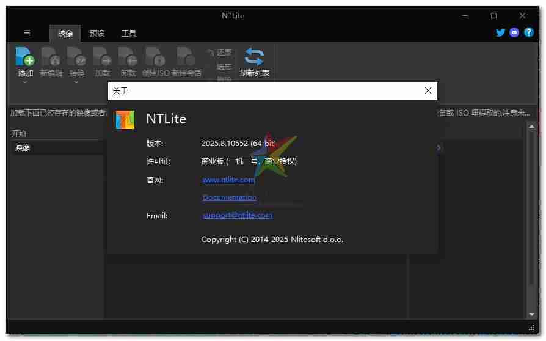
Task: Expand the dropdown arrow under 转换
Action: (77, 82)
